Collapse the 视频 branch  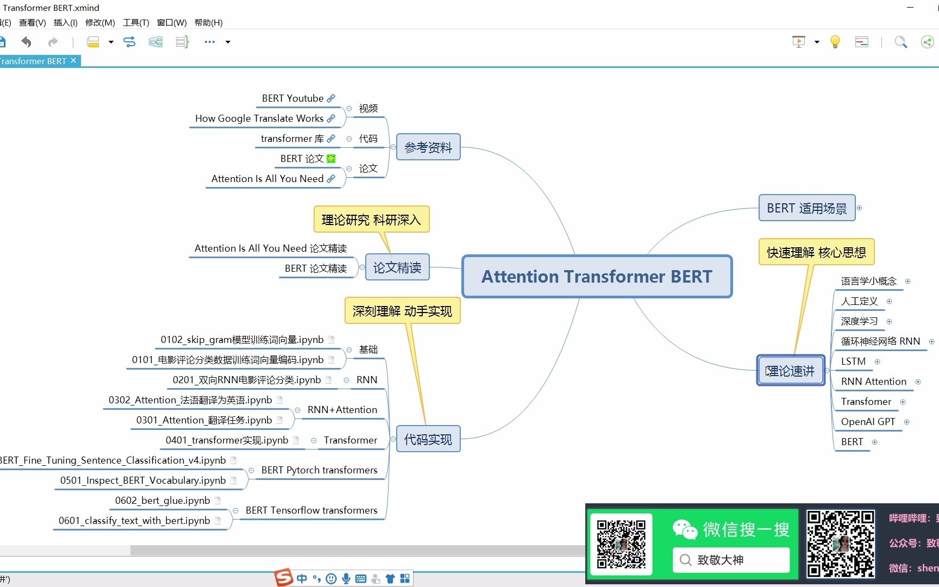349,109
